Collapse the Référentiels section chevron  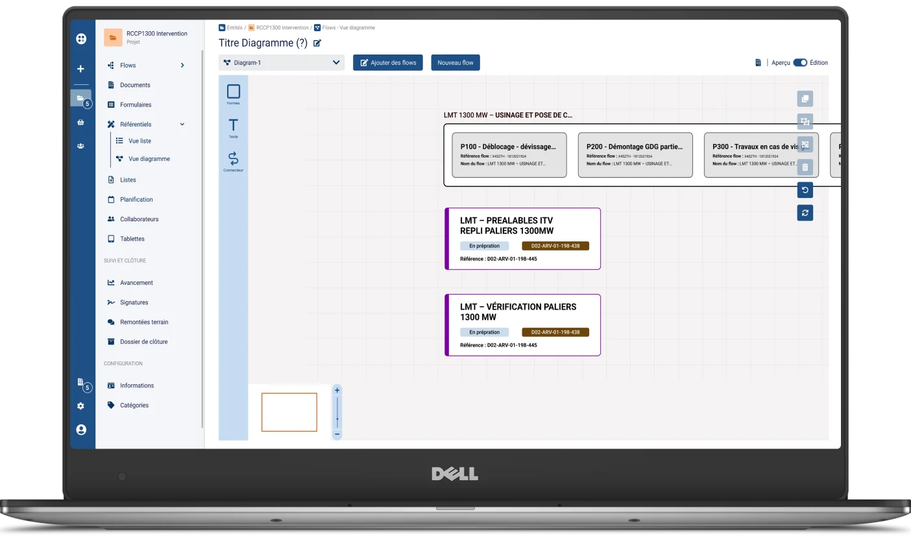point(182,125)
